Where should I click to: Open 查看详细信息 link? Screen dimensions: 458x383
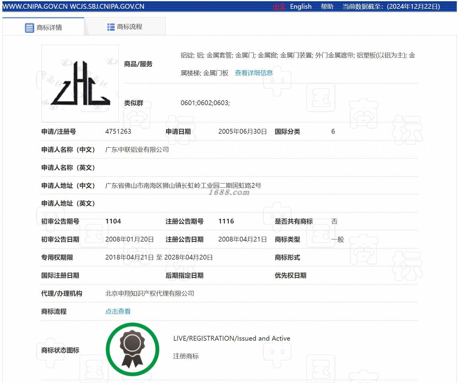pyautogui.click(x=254, y=73)
